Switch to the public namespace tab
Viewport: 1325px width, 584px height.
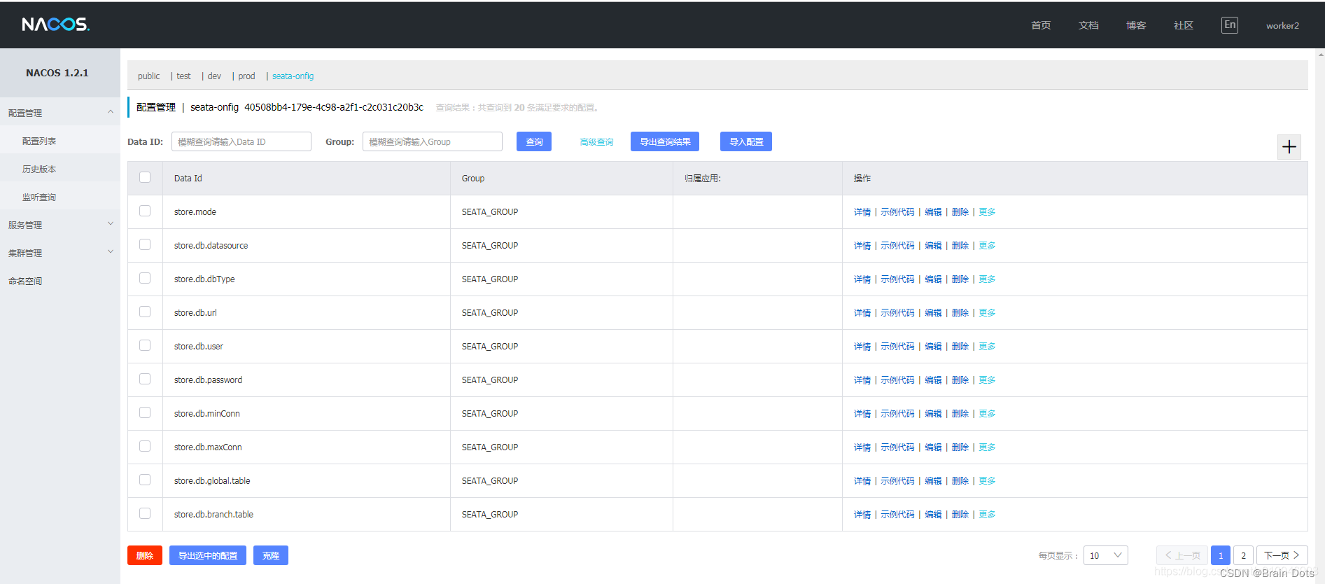click(148, 76)
